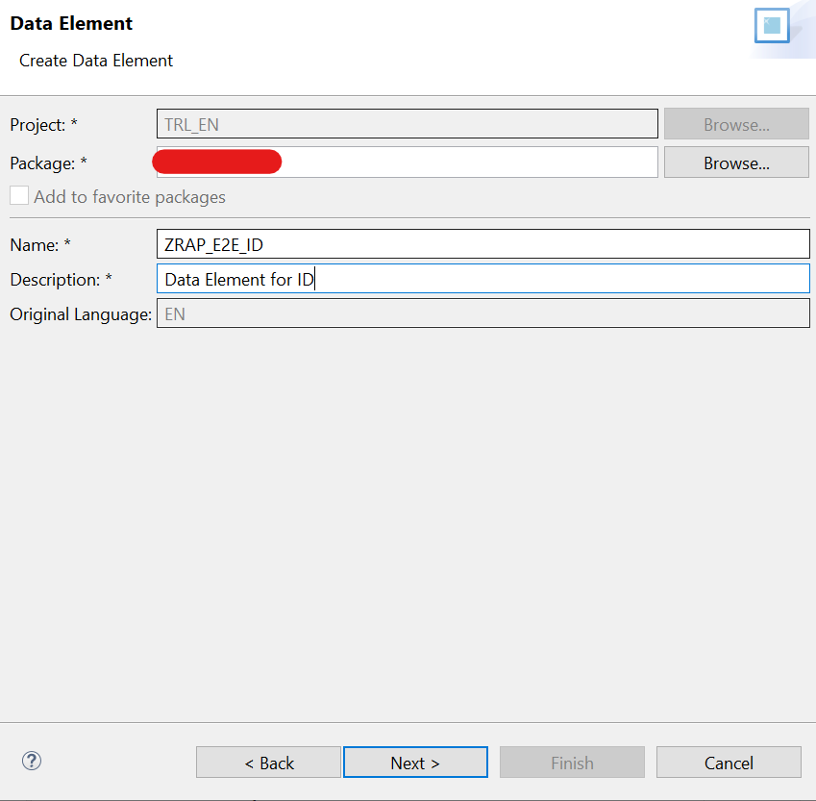Click the disabled Finish button

pos(572,763)
